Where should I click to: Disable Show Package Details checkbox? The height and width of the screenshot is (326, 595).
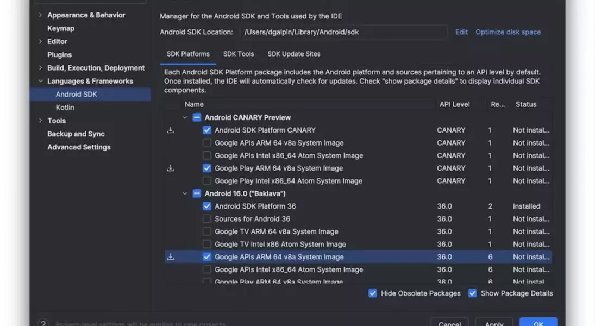pos(473,293)
